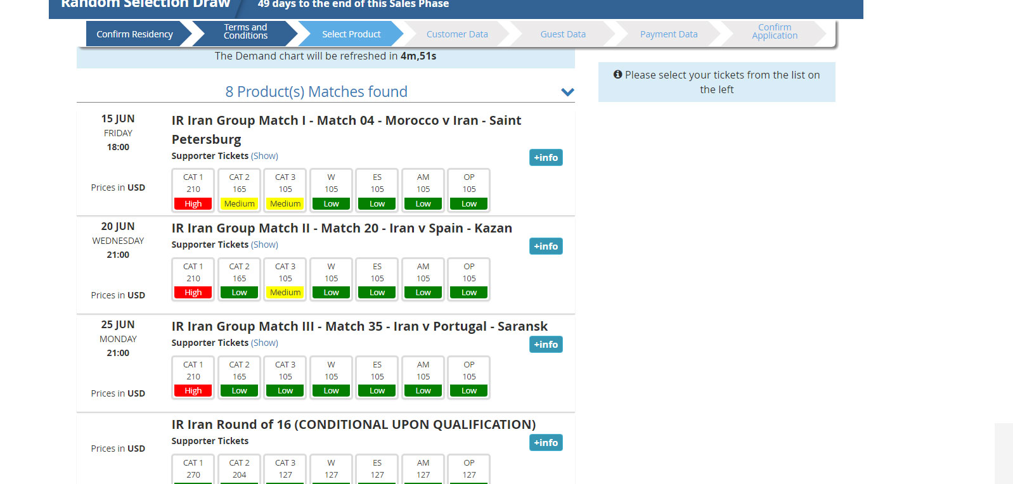The image size is (1013, 484).
Task: Go to Confirm Residency step
Action: [x=134, y=34]
